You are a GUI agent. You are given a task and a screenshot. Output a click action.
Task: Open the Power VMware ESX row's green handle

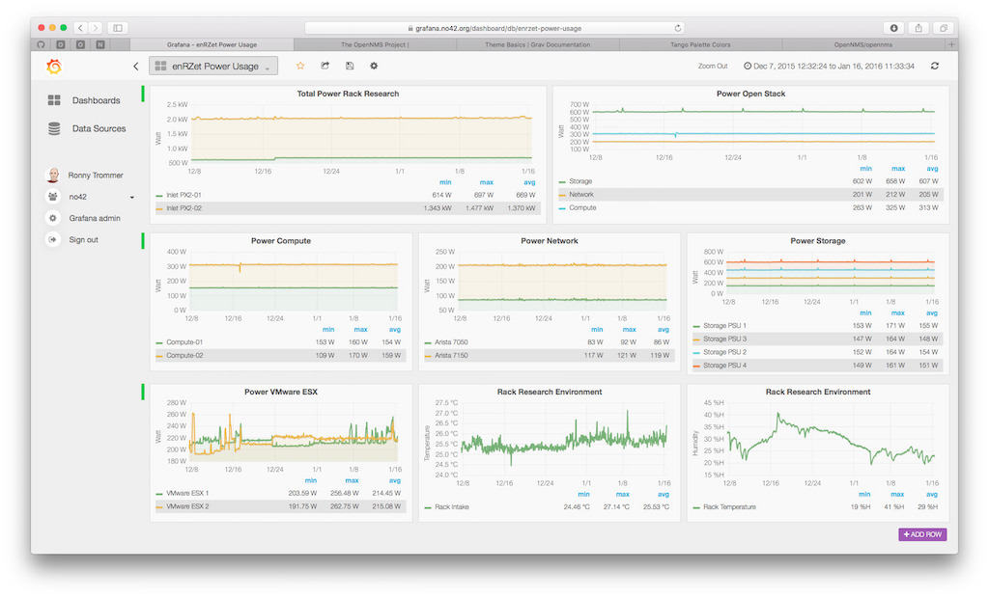(143, 392)
